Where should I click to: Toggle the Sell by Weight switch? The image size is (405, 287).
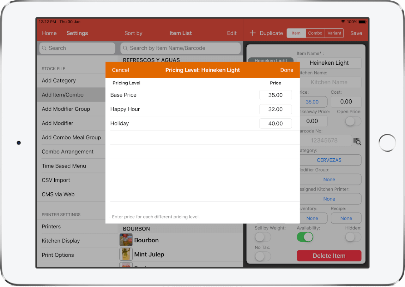[x=263, y=237]
